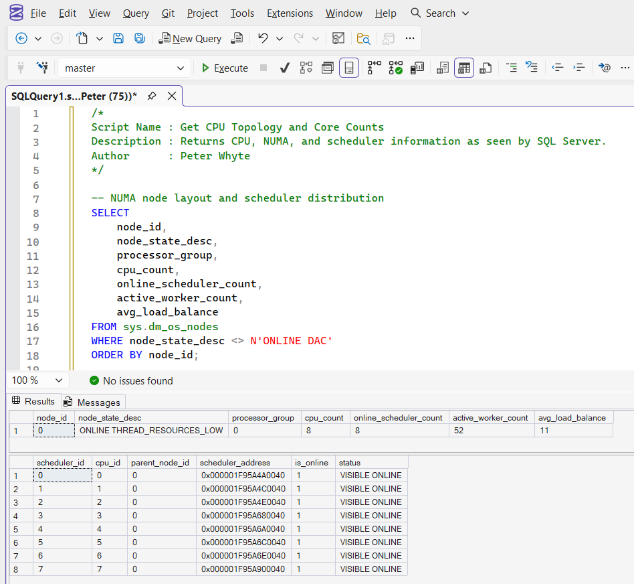Click the Save file icon
Viewport: 634px width, 584px height.
pyautogui.click(x=118, y=38)
